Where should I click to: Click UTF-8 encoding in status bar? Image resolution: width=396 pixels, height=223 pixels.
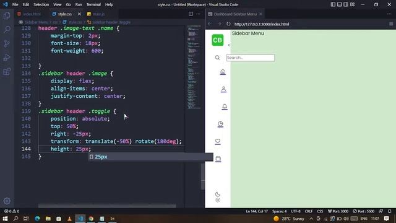(x=296, y=211)
